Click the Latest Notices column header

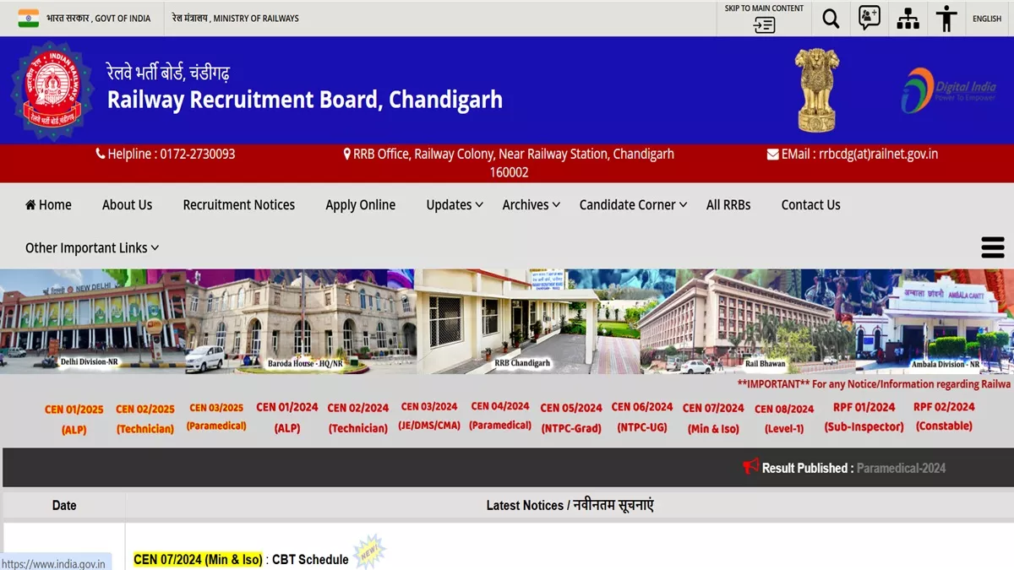pyautogui.click(x=570, y=505)
